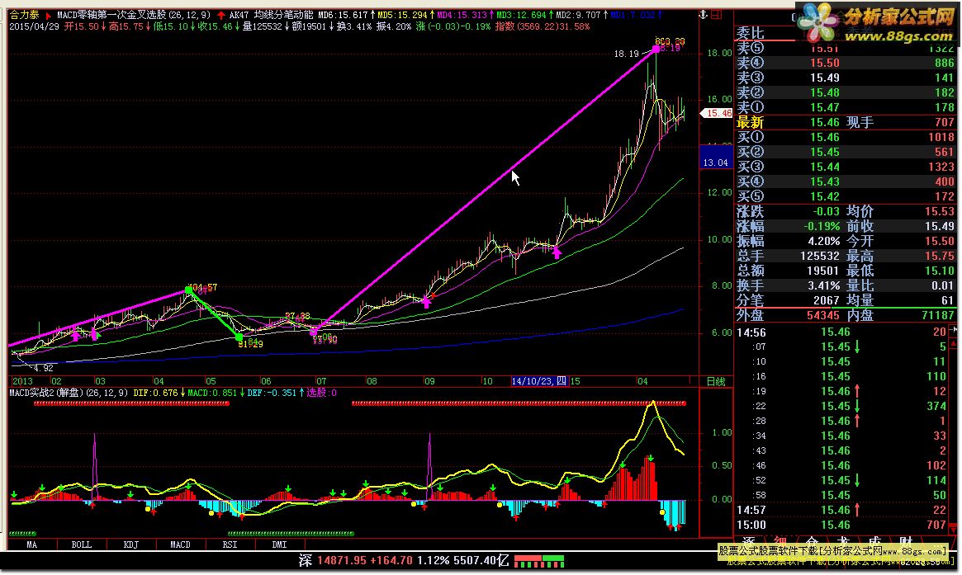Select the 买④ price 15.43
Image resolution: width=962 pixels, height=575 pixels.
[x=824, y=181]
